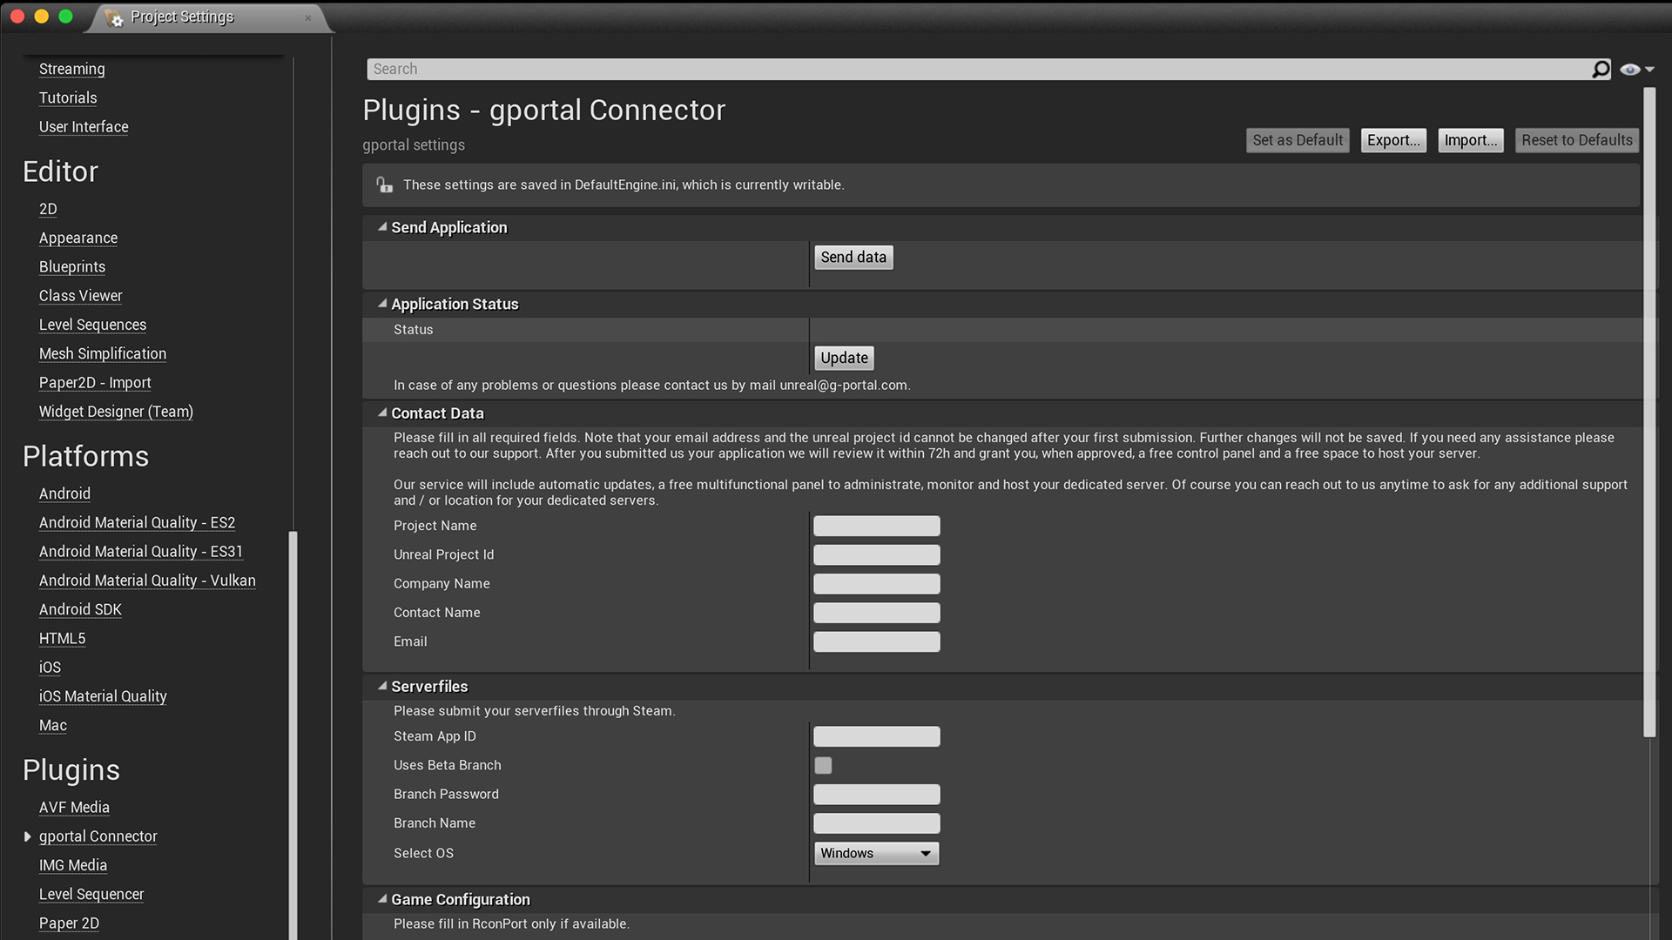This screenshot has width=1672, height=940.
Task: Open Mac platform settings
Action: [x=53, y=726]
